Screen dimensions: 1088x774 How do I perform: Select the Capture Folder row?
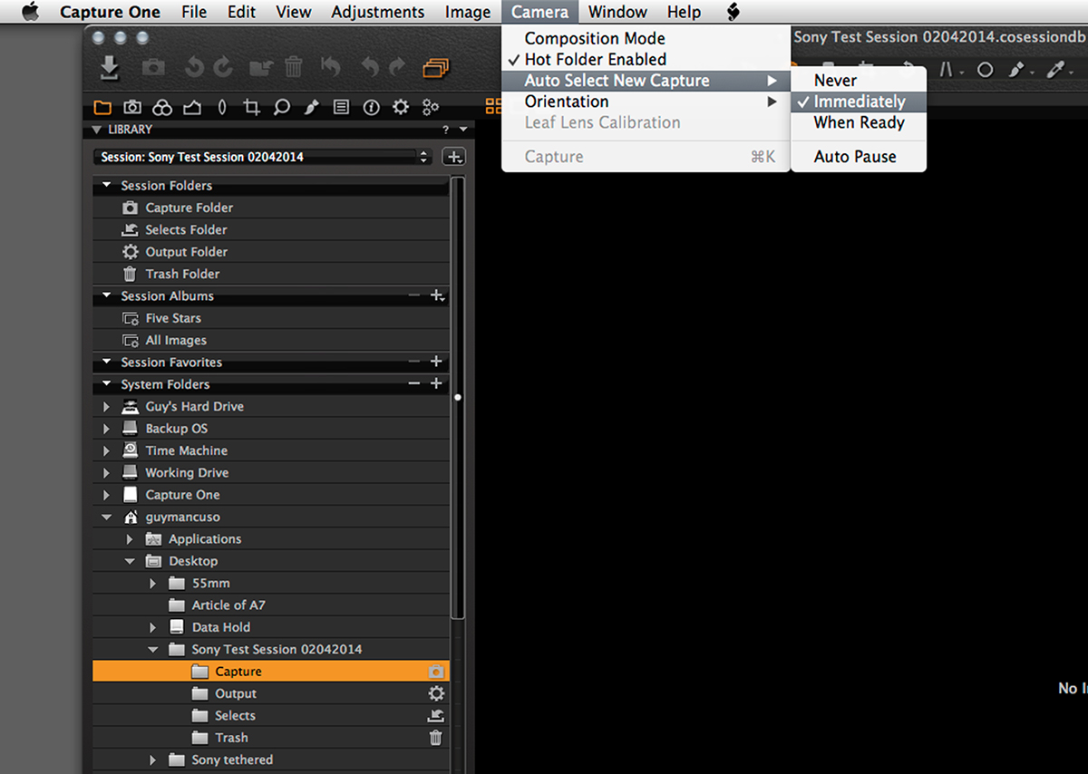[271, 208]
